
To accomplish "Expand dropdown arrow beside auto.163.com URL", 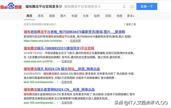I will pos(58,103).
